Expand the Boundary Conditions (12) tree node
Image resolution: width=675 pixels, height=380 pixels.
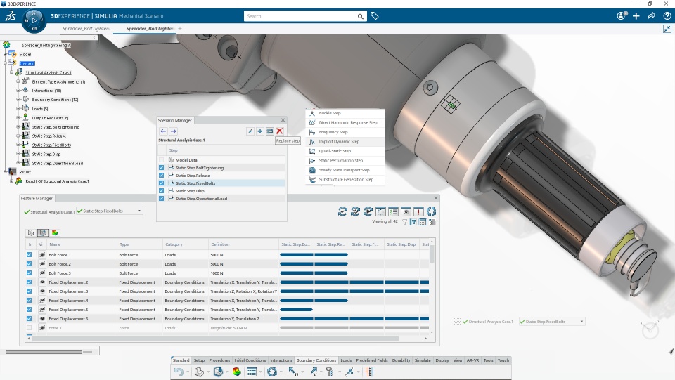click(18, 100)
